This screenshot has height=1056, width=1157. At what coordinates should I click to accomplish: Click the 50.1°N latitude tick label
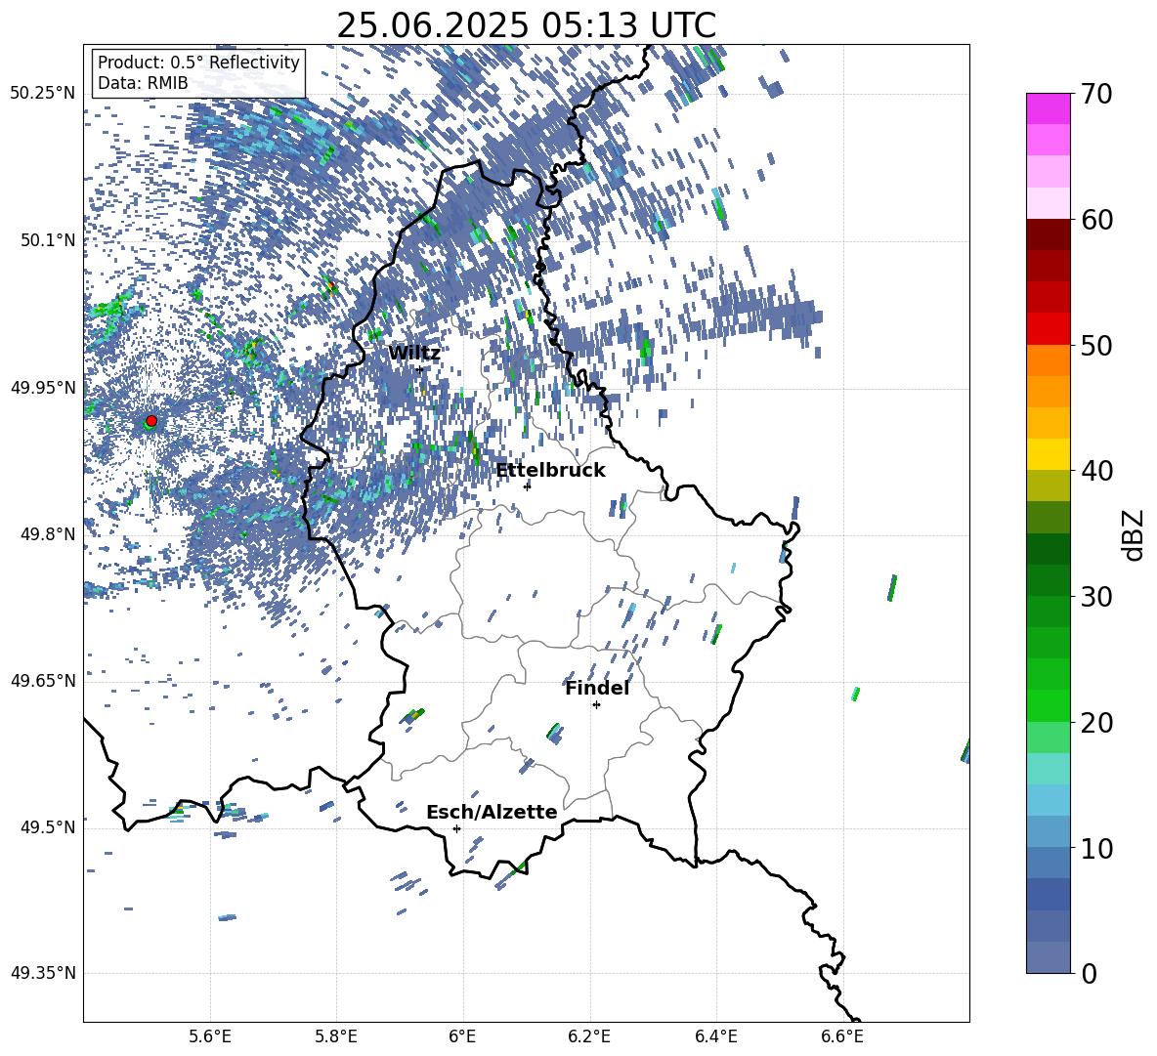click(x=48, y=240)
